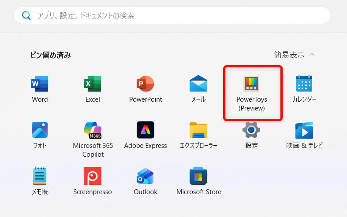The image size is (347, 217).
Task: Collapse pinned apps with 簡易表示
Action: (294, 55)
